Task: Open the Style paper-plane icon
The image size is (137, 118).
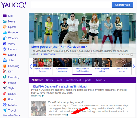Action: (5, 88)
